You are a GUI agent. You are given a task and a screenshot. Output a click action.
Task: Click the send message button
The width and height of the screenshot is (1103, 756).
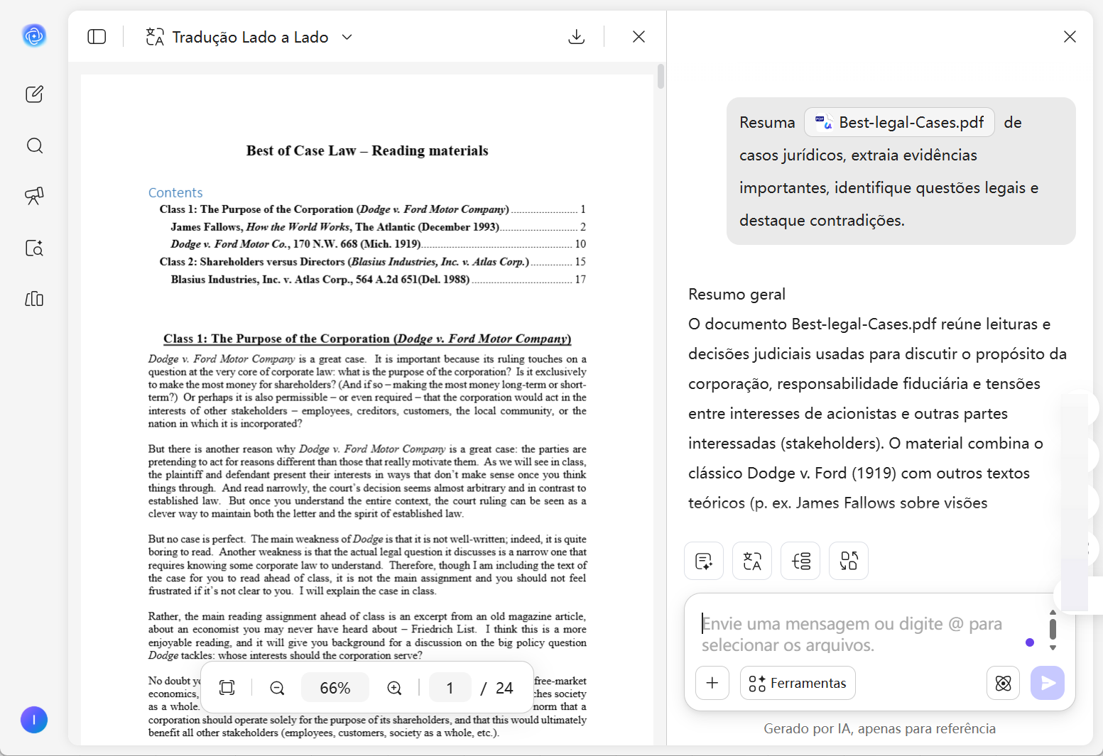(1048, 683)
